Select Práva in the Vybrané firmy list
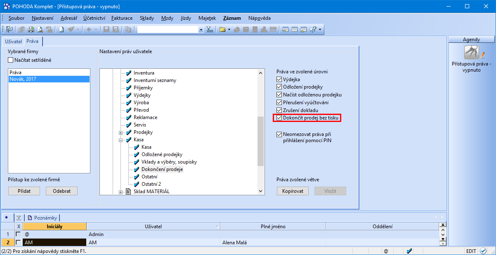Viewport: 496px width, 255px height. click(49, 72)
